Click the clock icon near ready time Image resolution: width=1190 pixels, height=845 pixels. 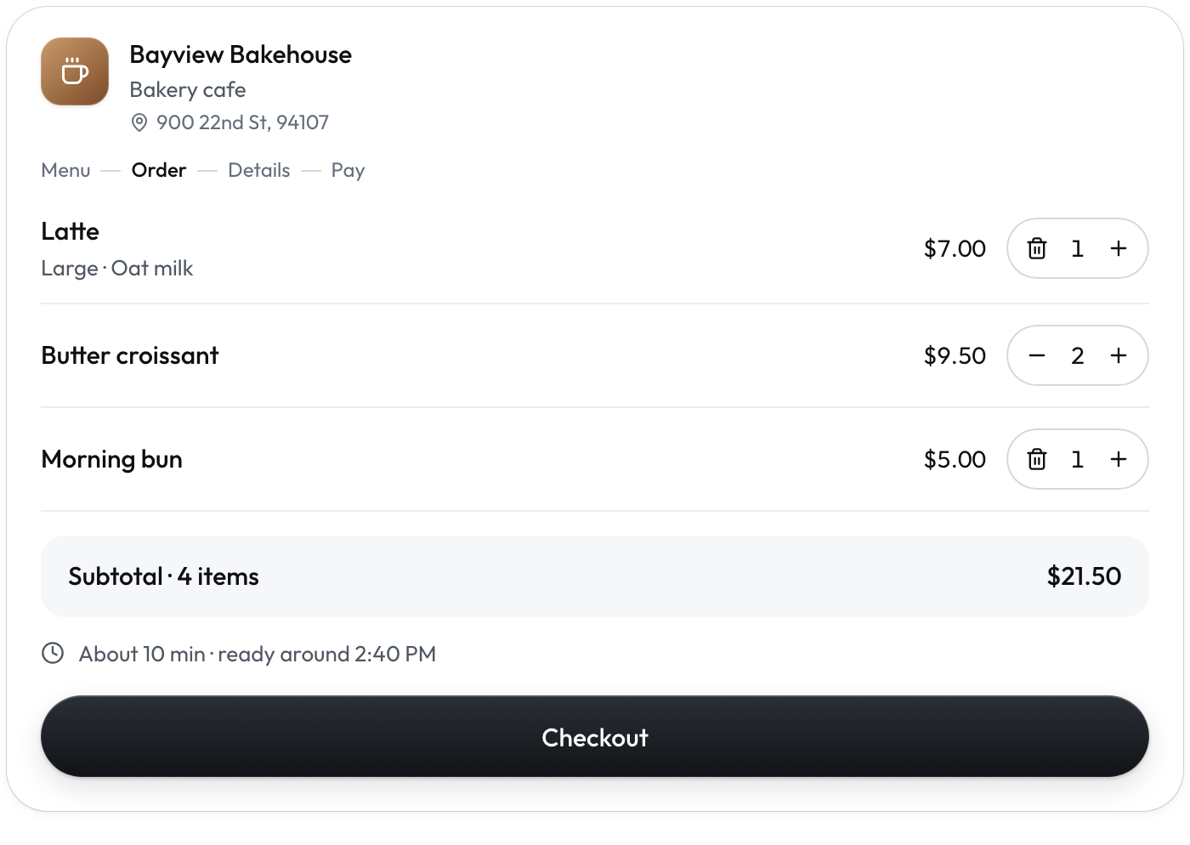click(53, 653)
